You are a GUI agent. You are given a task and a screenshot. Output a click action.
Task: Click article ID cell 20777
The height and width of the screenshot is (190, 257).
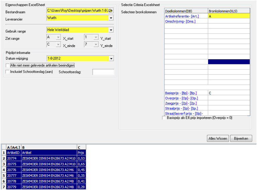tap(14, 176)
